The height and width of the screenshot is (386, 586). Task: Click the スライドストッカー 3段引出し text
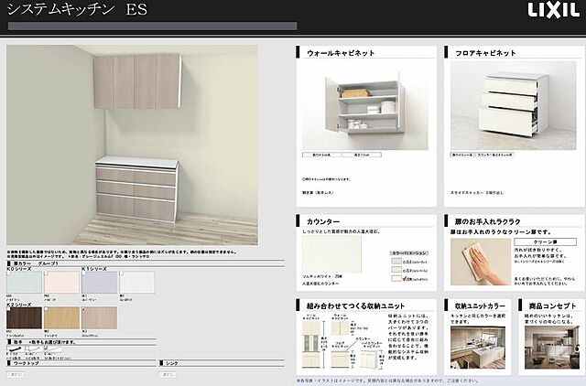(x=477, y=193)
